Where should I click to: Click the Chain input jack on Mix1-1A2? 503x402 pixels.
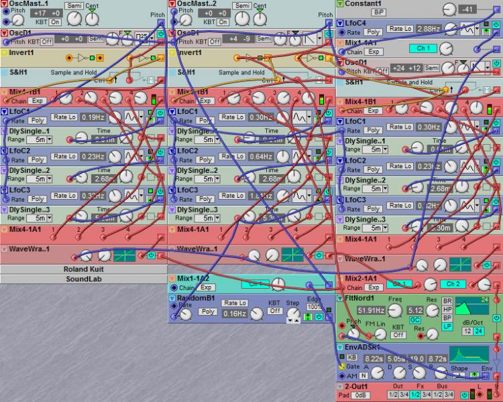[x=174, y=287]
